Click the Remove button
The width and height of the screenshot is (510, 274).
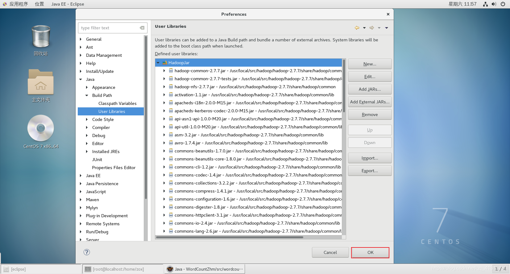[x=370, y=114]
